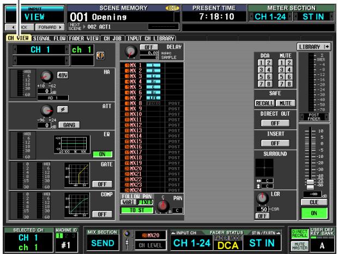The height and width of the screenshot is (254, 338).
Task: Click the ATT attenuation knob
Action: [x=47, y=110]
